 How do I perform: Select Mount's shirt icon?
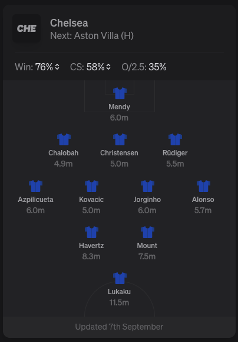pos(147,232)
